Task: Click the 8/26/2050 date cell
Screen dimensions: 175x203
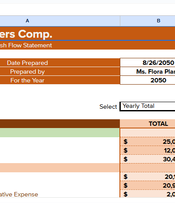Action: click(147, 63)
